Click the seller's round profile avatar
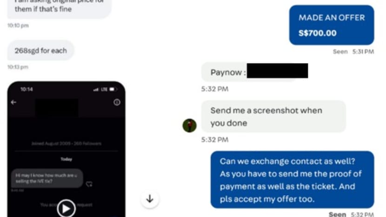The width and height of the screenshot is (386, 217). pyautogui.click(x=190, y=126)
